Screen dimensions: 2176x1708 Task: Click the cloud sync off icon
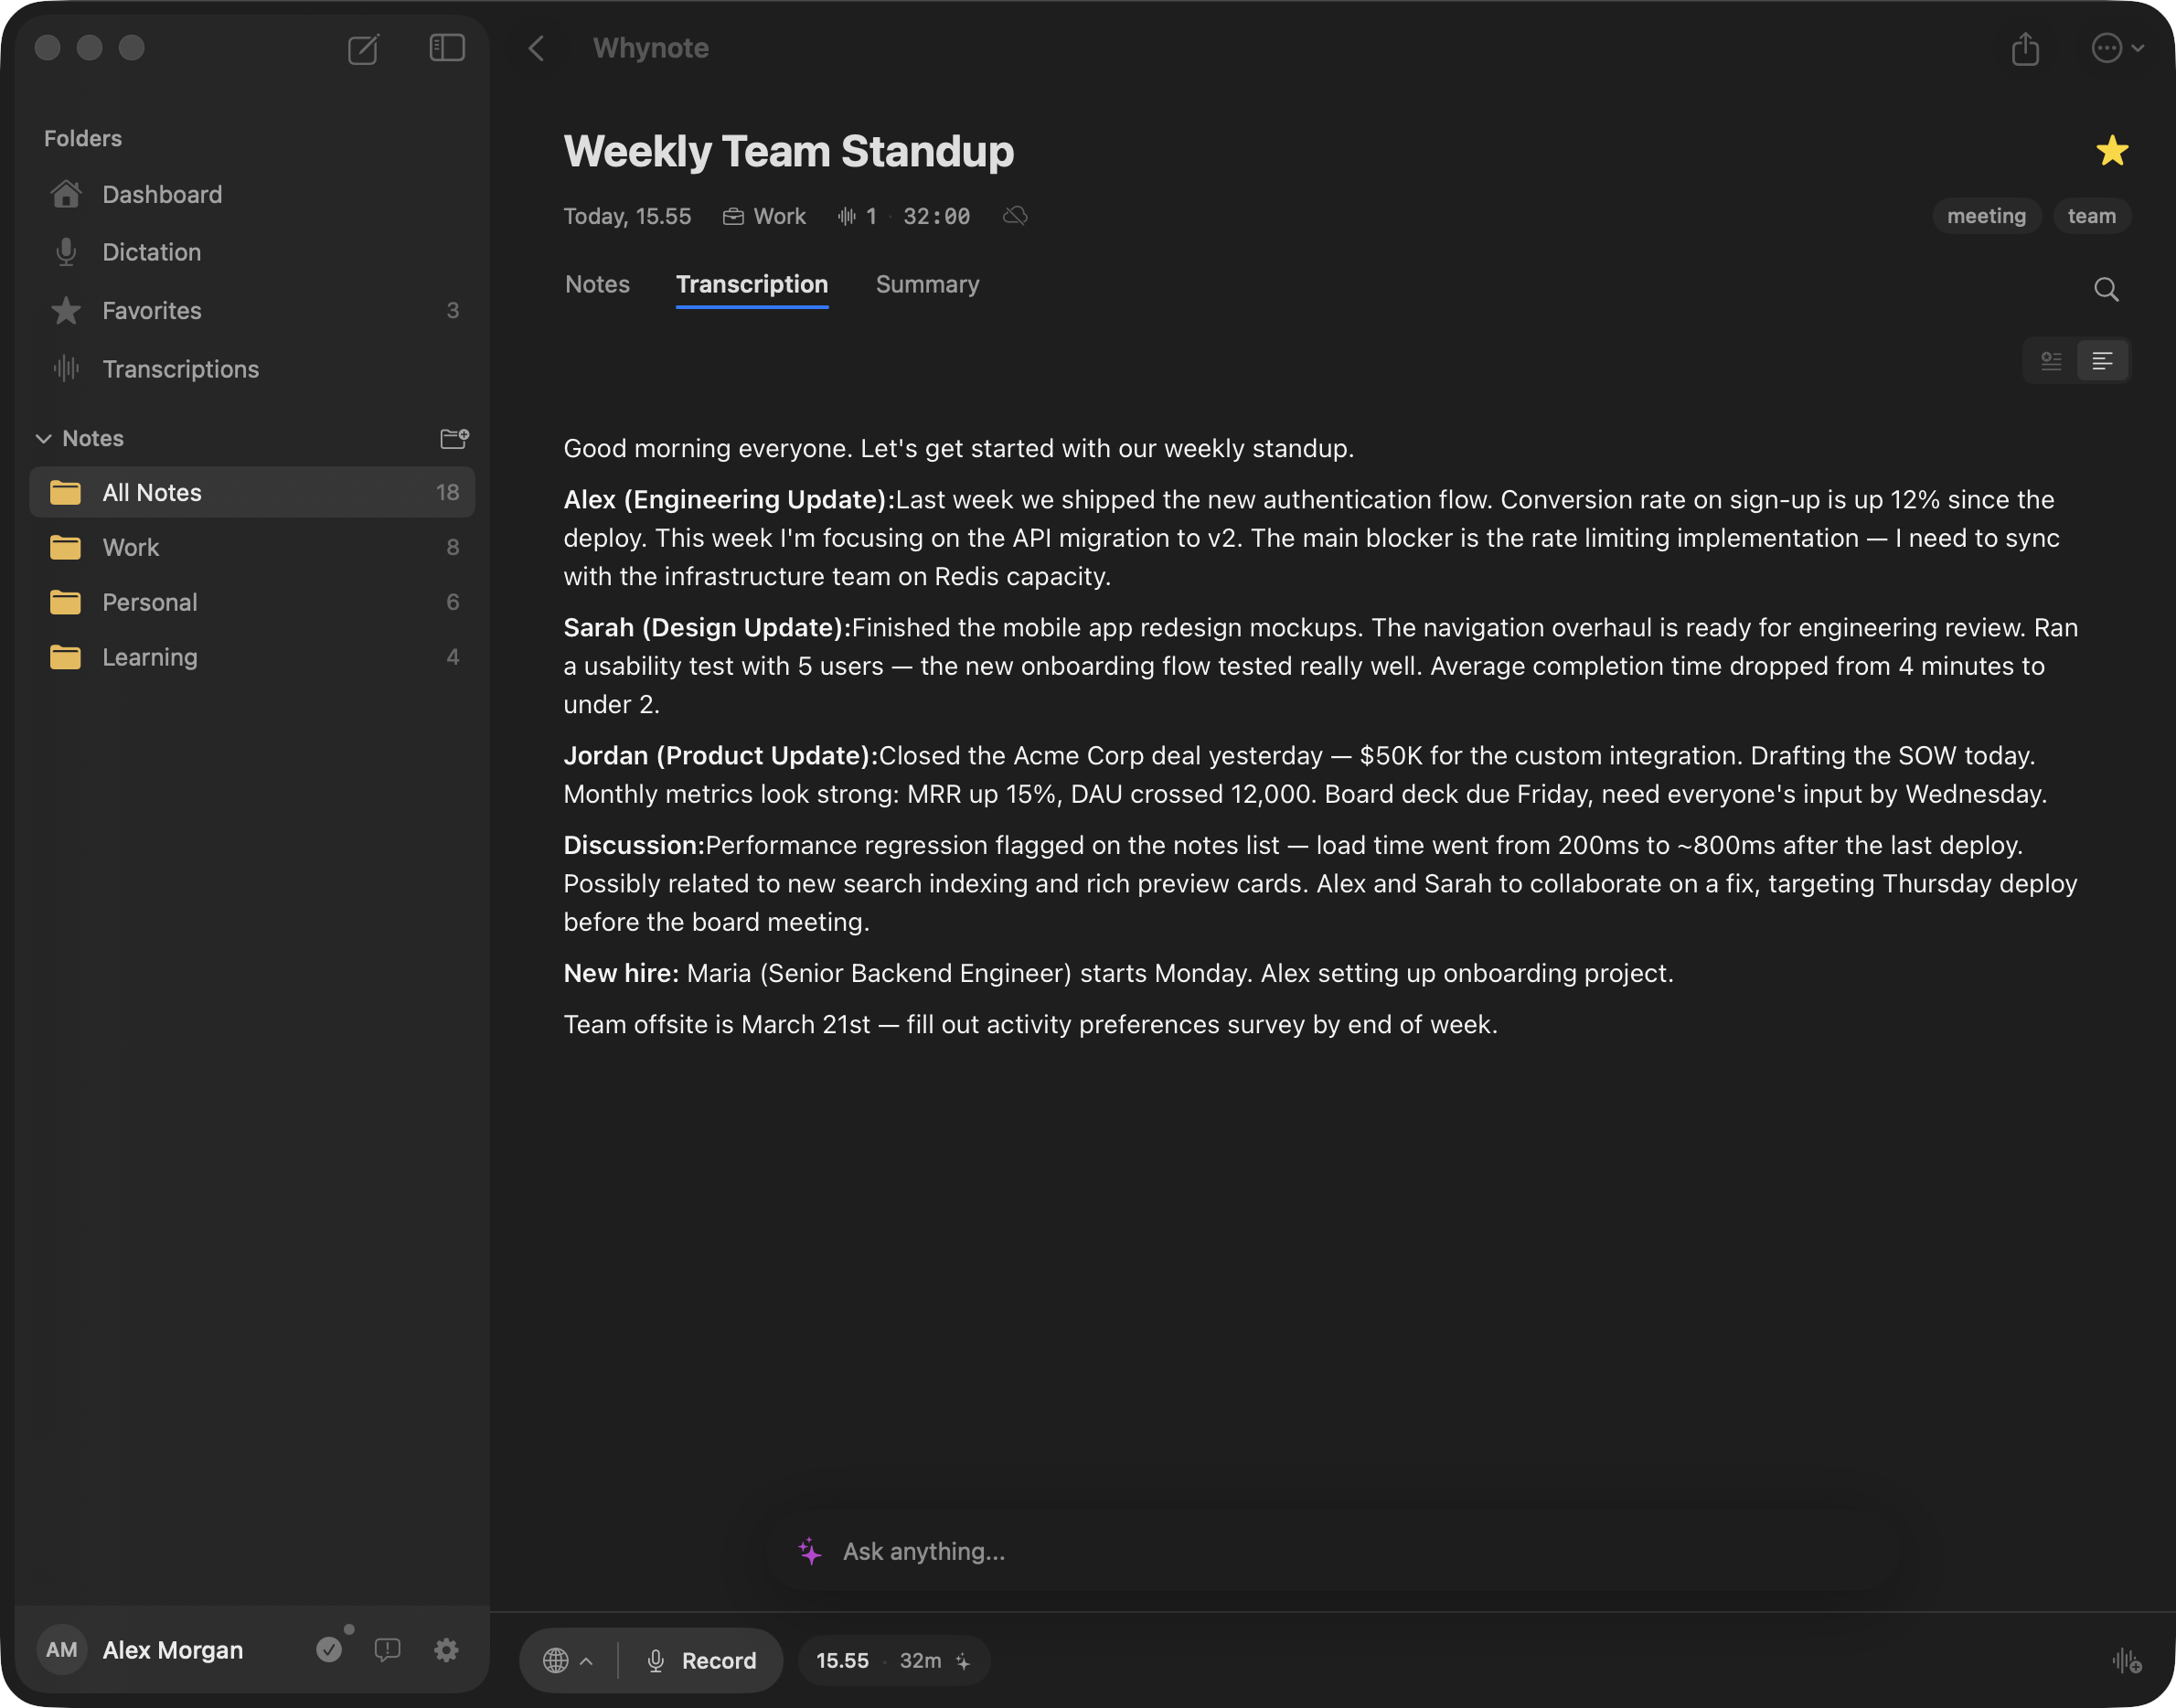pos(1015,216)
